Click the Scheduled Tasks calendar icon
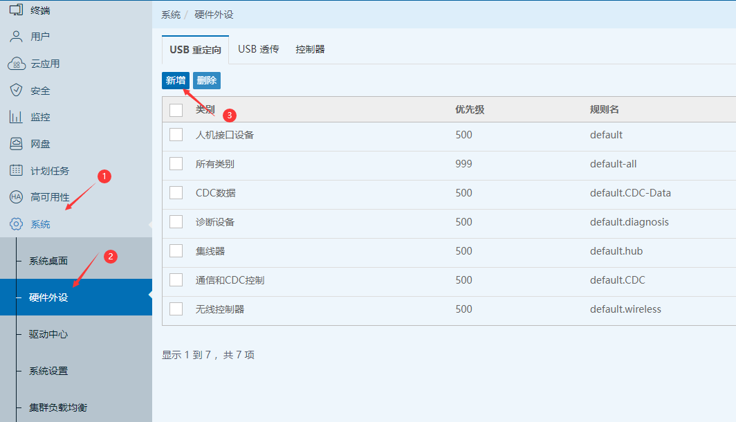The width and height of the screenshot is (736, 422). click(16, 170)
